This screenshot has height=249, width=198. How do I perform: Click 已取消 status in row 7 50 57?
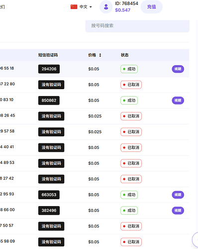click(x=131, y=226)
